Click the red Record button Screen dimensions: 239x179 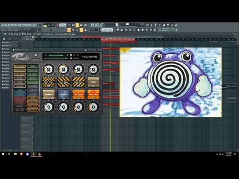57,25
